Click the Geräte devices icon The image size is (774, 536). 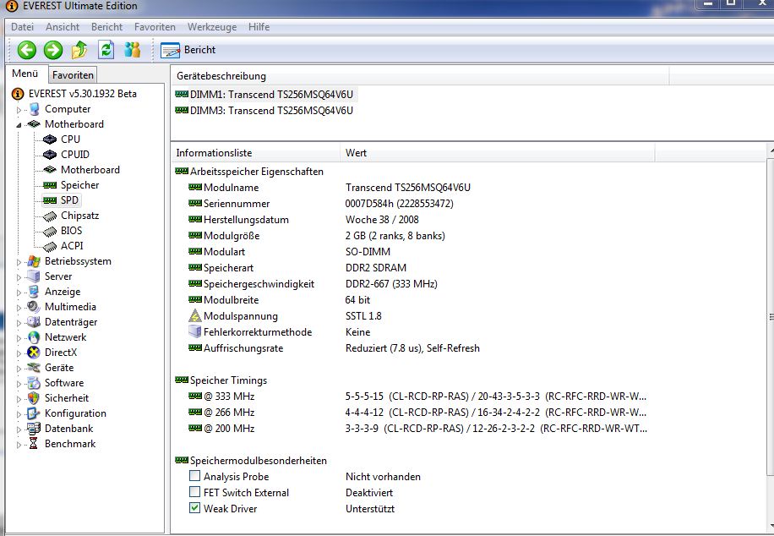point(34,368)
